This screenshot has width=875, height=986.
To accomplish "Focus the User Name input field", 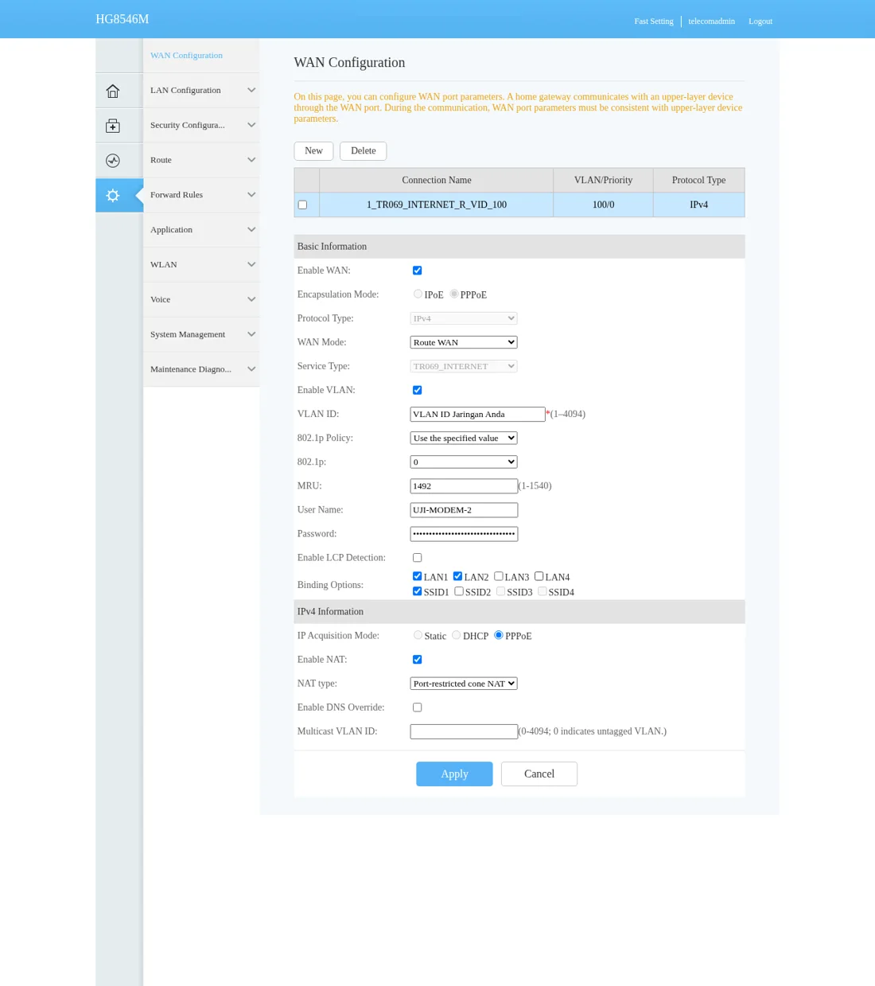I will tap(464, 510).
